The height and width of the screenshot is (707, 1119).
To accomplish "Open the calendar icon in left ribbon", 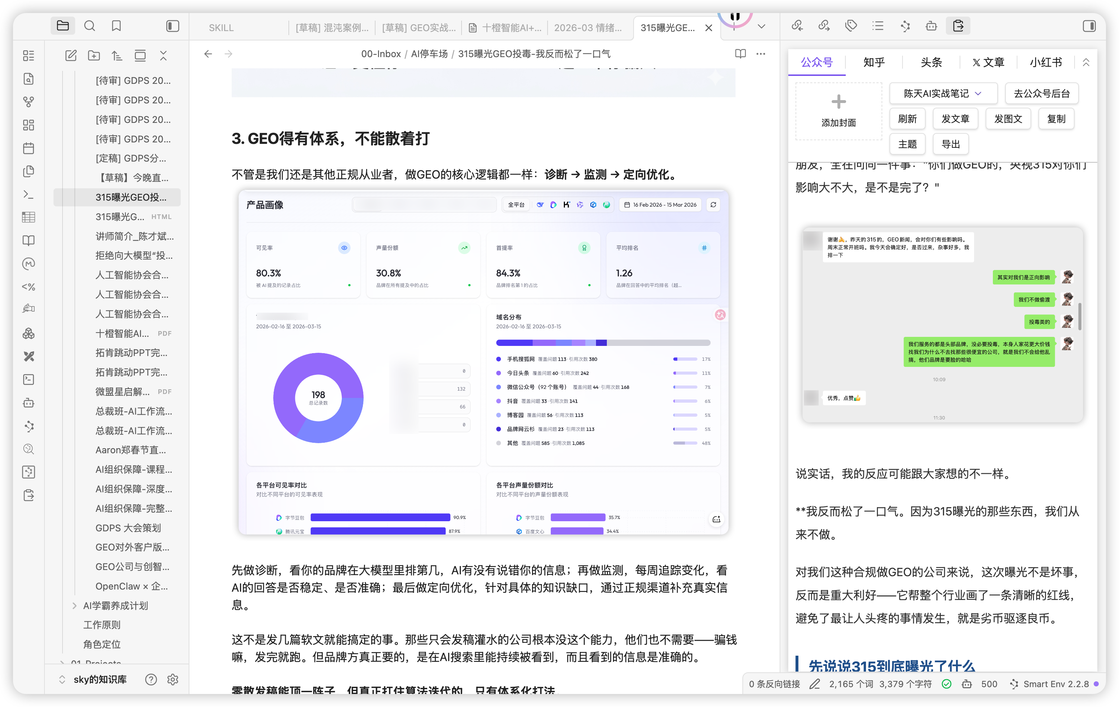I will [x=29, y=148].
